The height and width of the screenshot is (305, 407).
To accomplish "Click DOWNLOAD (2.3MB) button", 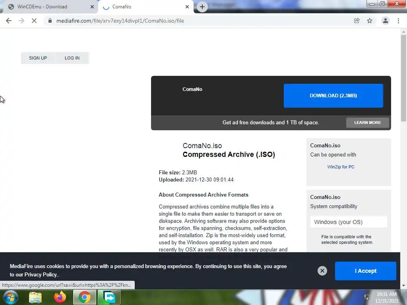I will [333, 96].
